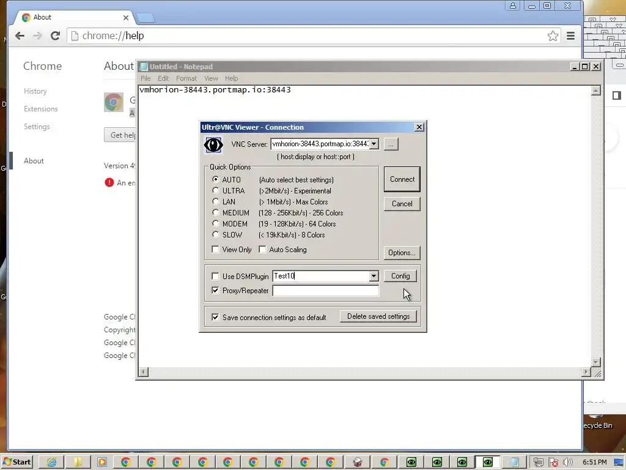Screen dimensions: 626x470
Task: Select the About tab in Chrome
Action: tap(74, 18)
